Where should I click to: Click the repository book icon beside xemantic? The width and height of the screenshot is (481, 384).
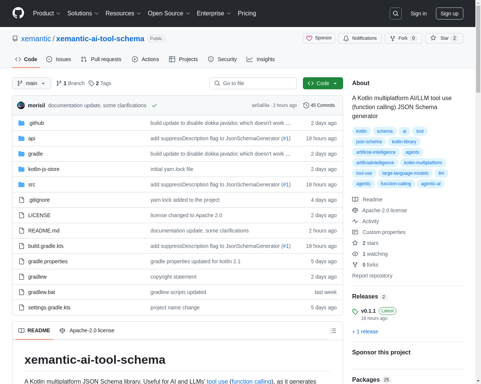(x=15, y=39)
